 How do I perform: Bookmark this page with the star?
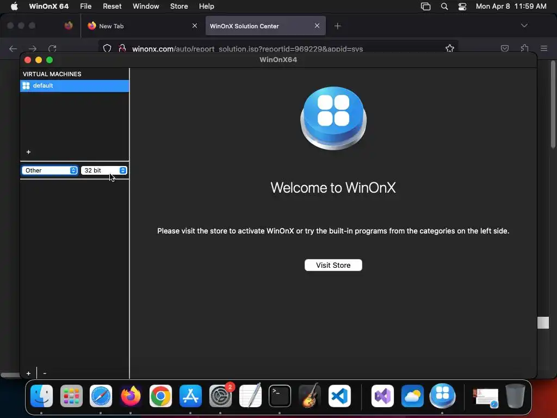[x=450, y=48]
